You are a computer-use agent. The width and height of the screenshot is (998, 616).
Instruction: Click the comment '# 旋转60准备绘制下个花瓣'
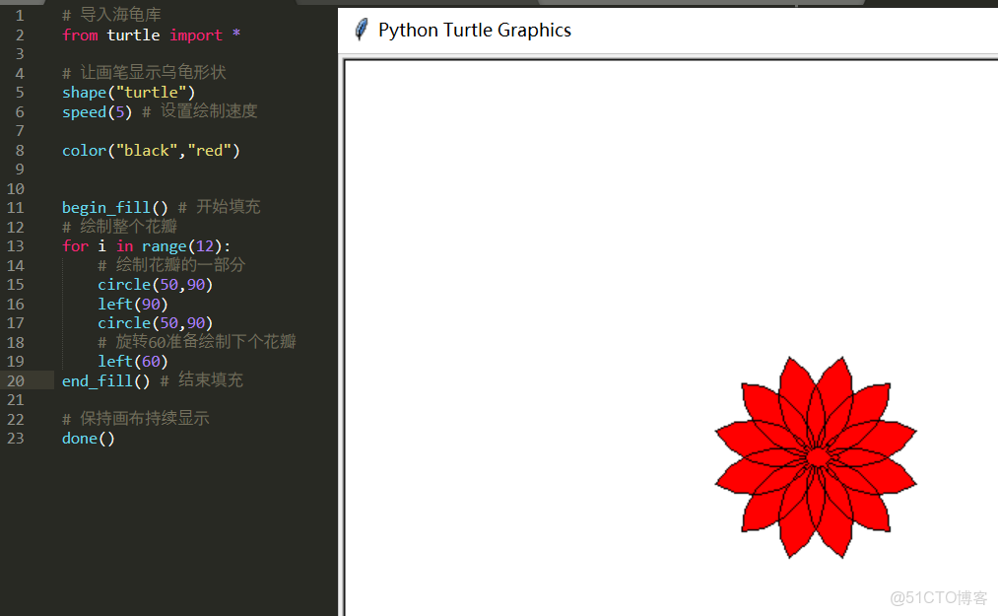coord(197,342)
